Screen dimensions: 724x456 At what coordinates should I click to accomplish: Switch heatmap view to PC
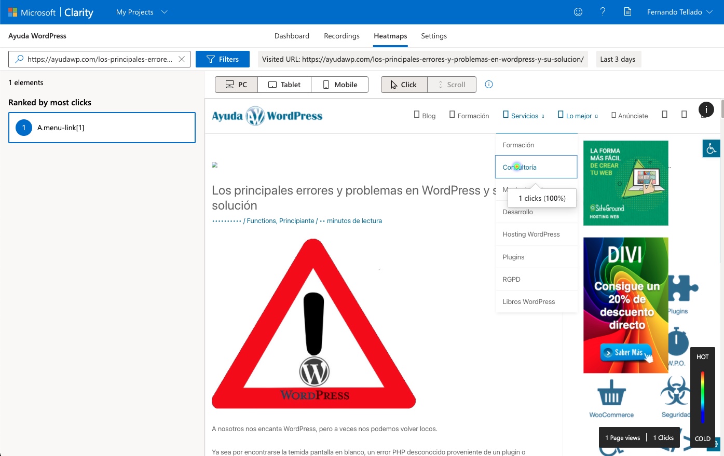pyautogui.click(x=236, y=85)
